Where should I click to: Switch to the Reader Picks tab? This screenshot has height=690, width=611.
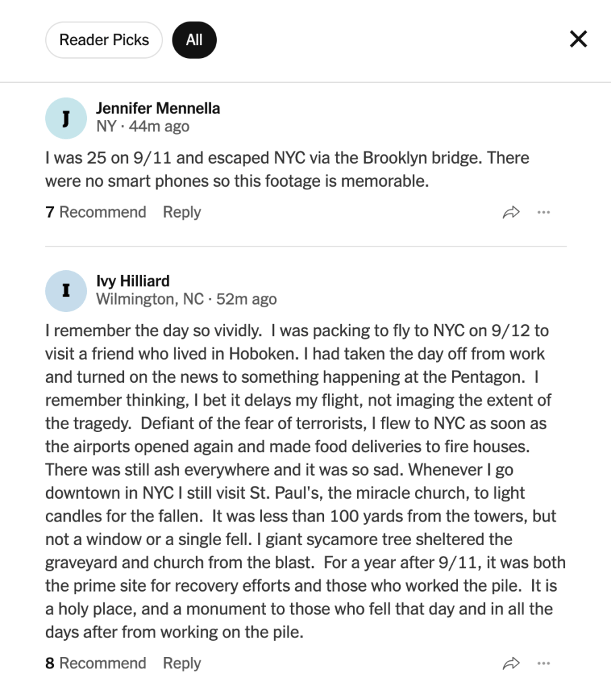point(104,40)
